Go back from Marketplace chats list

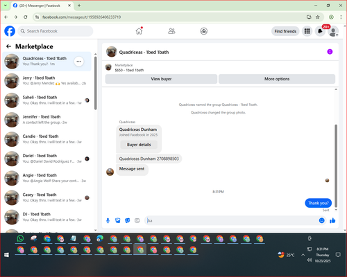click(x=8, y=46)
